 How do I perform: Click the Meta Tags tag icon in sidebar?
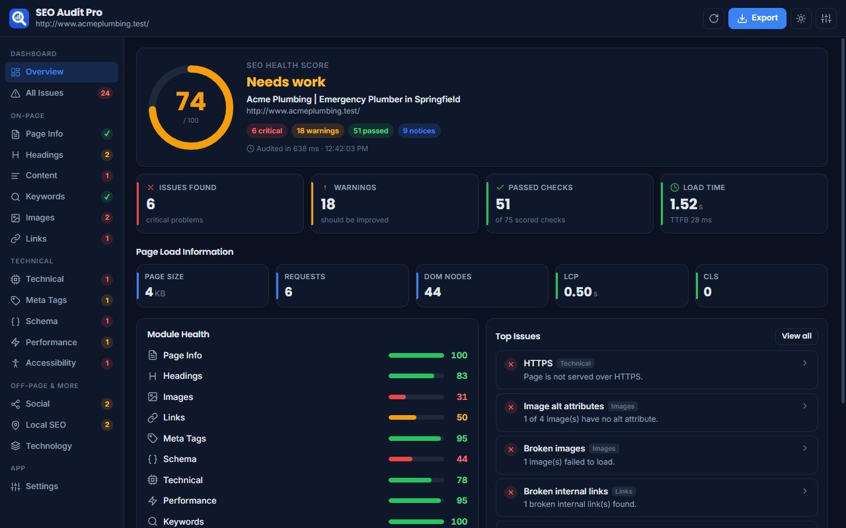pyautogui.click(x=15, y=300)
